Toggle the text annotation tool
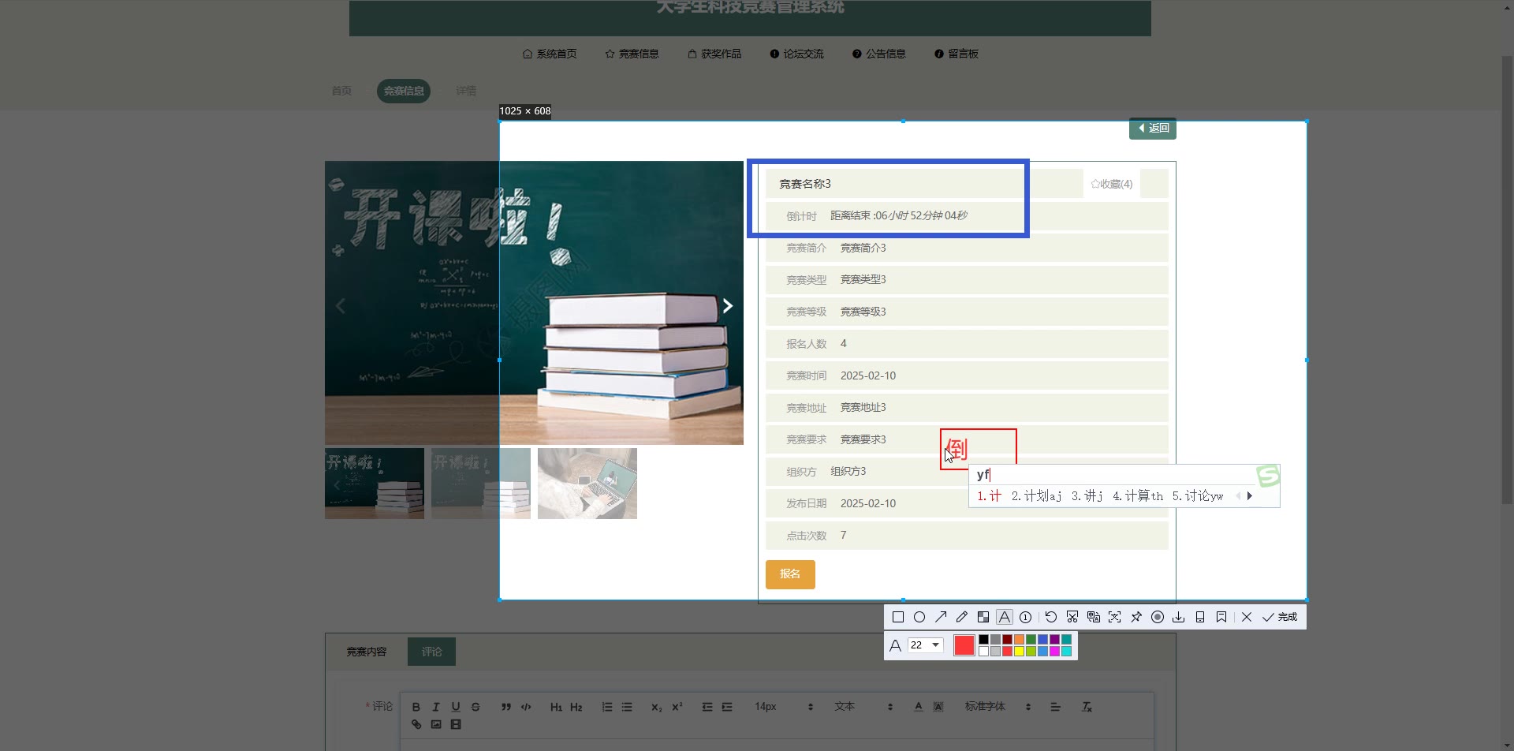 1005,617
